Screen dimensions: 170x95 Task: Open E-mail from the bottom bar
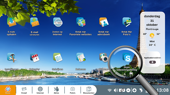click(24, 90)
